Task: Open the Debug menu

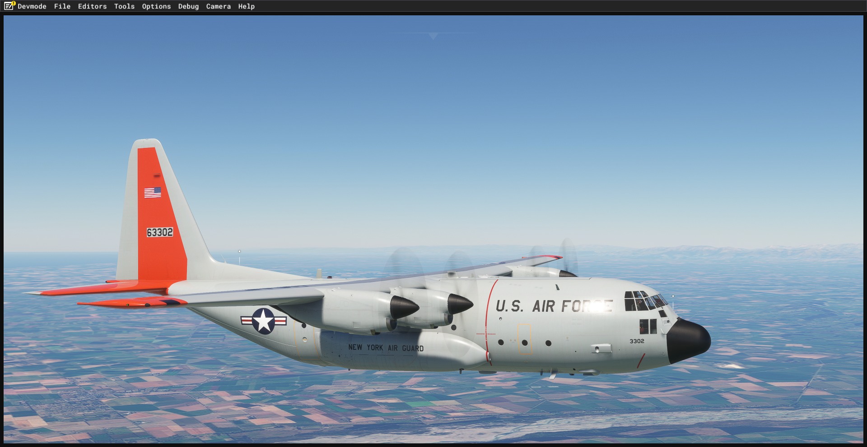Action: pos(188,6)
